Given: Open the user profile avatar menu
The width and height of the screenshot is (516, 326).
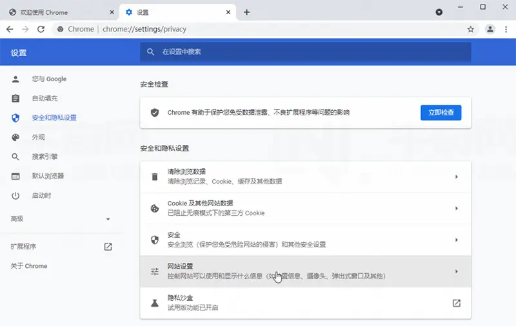Looking at the screenshot, I should click(x=490, y=29).
